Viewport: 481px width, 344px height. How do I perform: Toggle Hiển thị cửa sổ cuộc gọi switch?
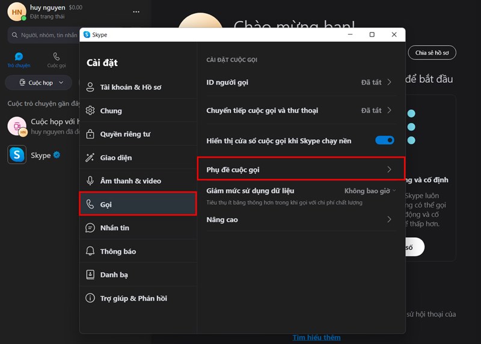pyautogui.click(x=385, y=140)
